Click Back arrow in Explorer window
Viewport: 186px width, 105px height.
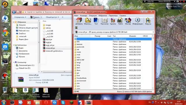[14, 12]
